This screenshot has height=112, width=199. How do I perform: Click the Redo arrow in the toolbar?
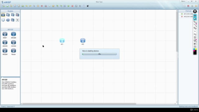tap(30, 6)
